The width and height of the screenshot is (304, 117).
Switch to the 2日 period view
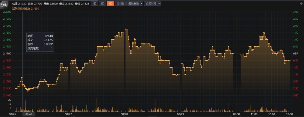click(x=103, y=4)
